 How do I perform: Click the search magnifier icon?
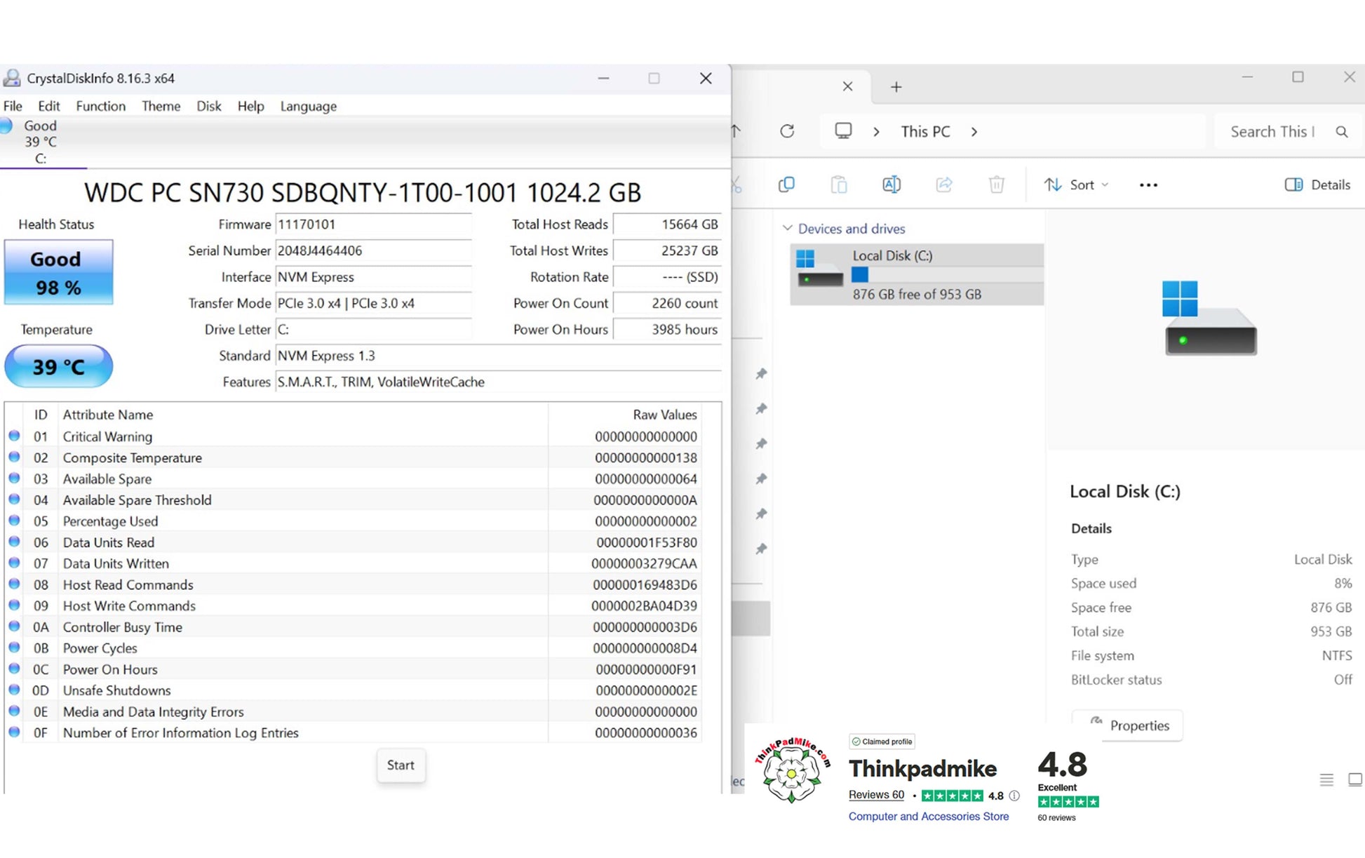click(1342, 132)
